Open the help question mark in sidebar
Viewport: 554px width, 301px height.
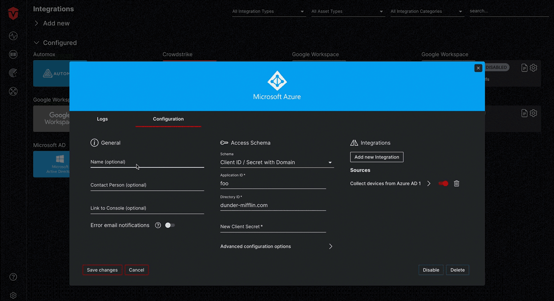(x=13, y=277)
